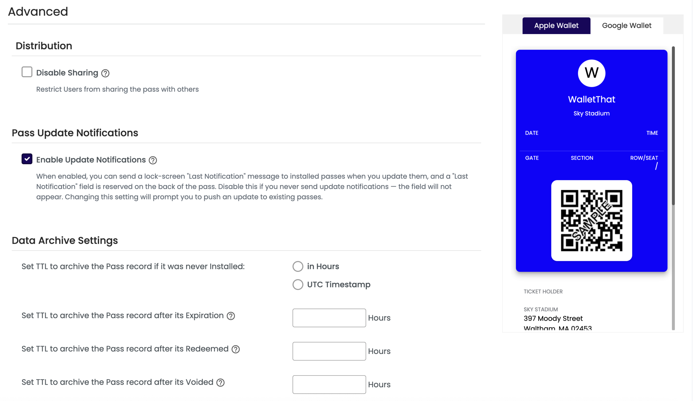Select the UTC Timestamp radio option

298,285
